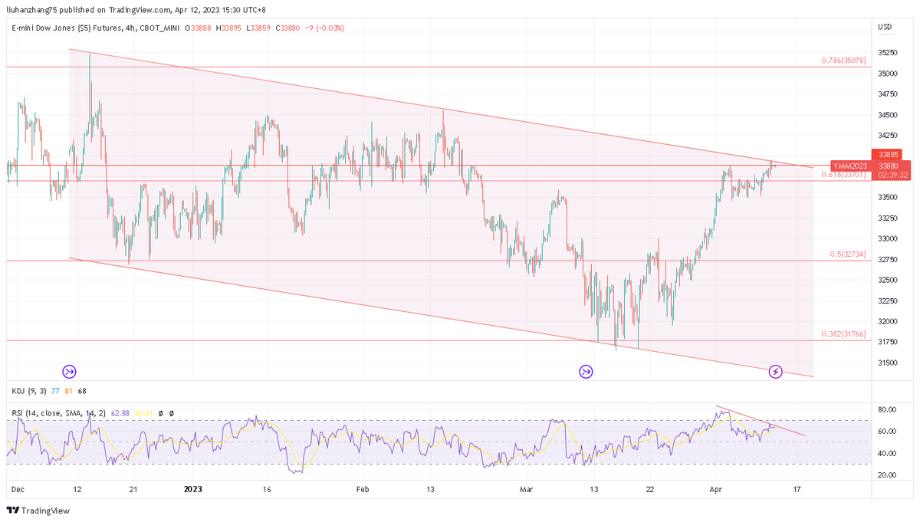Click the 33880 price tag on axis
Viewport: 920px width, 522px height.
pyautogui.click(x=888, y=166)
